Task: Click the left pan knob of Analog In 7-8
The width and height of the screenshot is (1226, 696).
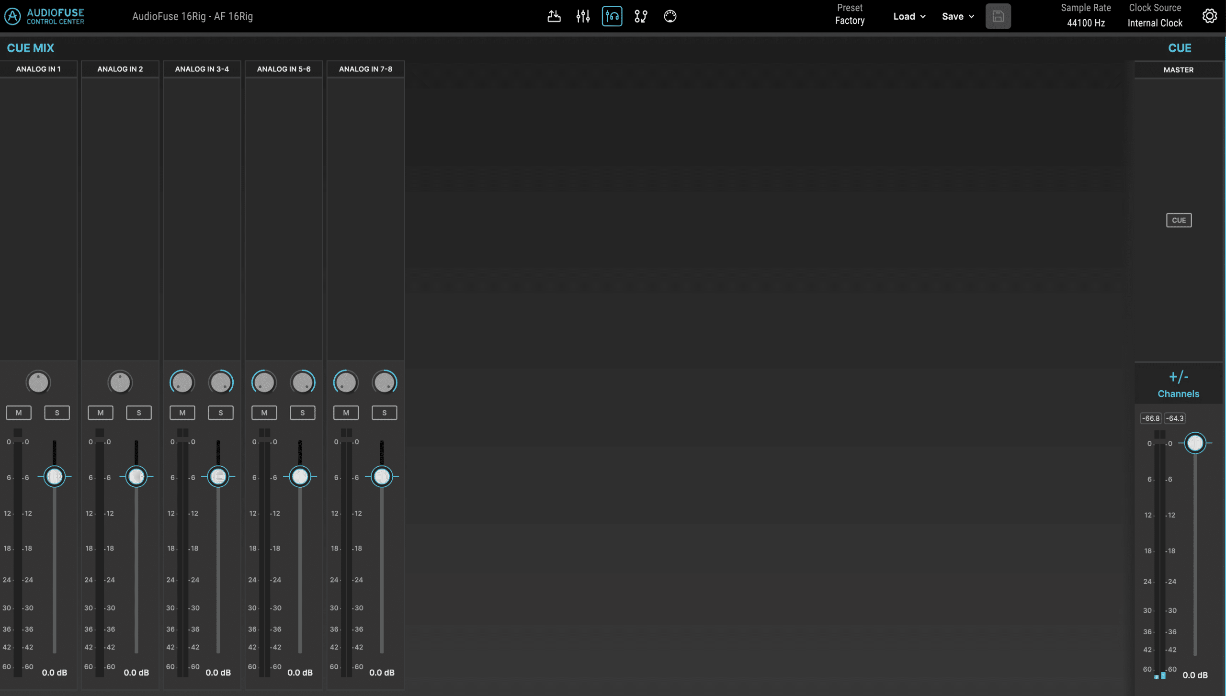Action: 346,382
